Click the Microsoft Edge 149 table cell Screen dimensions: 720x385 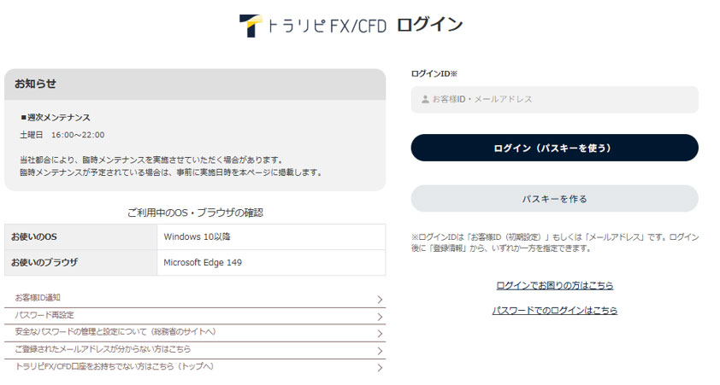point(271,263)
